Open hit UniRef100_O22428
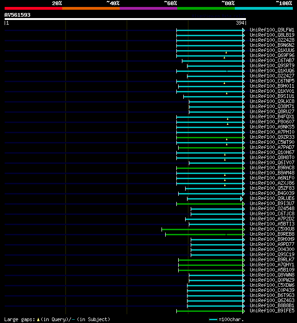This screenshot has width=297, height=323. coord(272,40)
